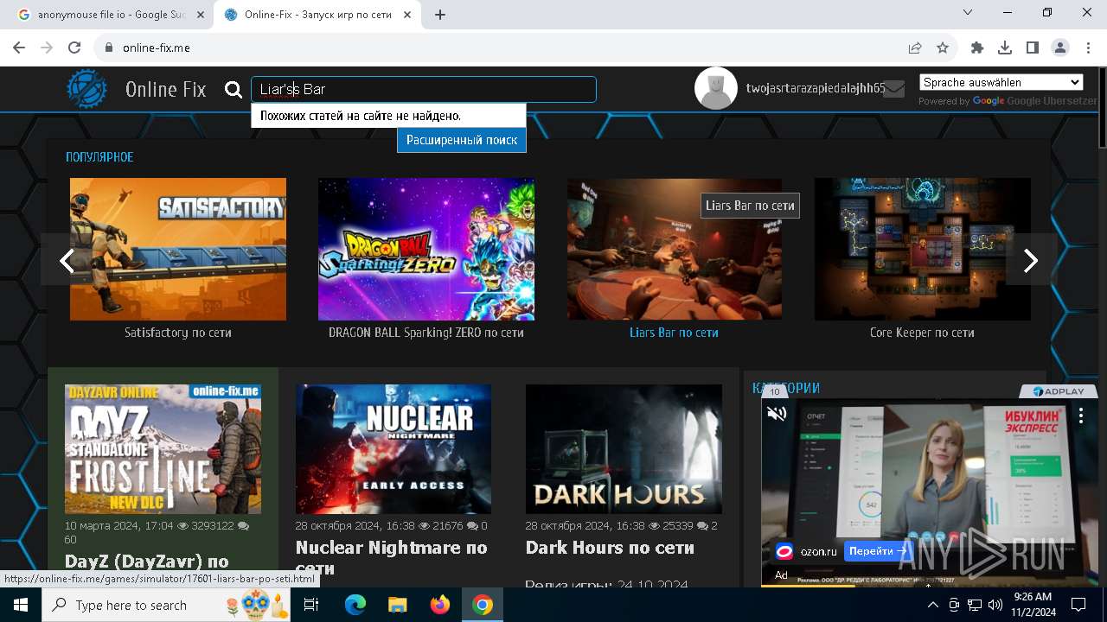Screen dimensions: 1107x622
Task: Open Liars Bar thumbnail image
Action: pyautogui.click(x=675, y=249)
